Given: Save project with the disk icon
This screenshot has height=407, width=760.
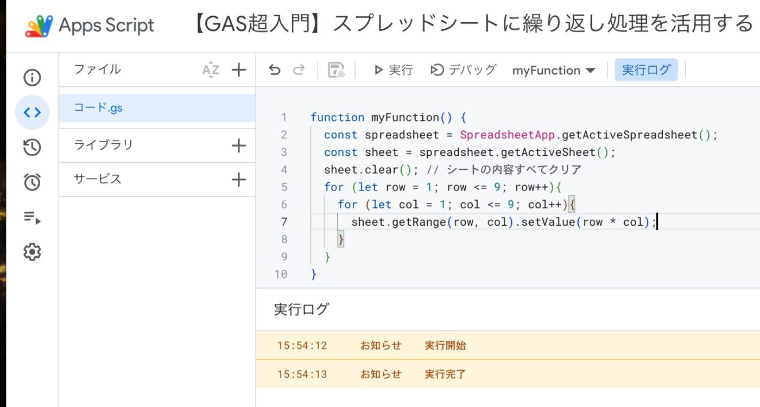Looking at the screenshot, I should coord(337,70).
